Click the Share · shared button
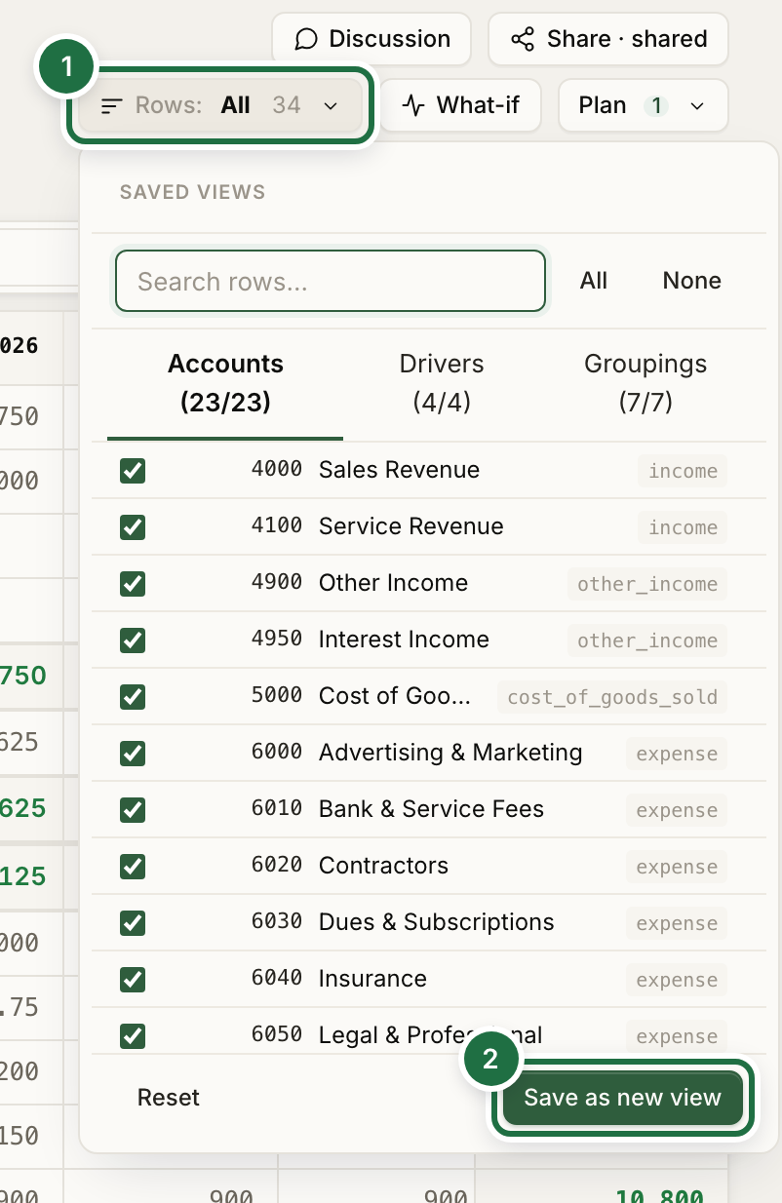 coord(608,39)
